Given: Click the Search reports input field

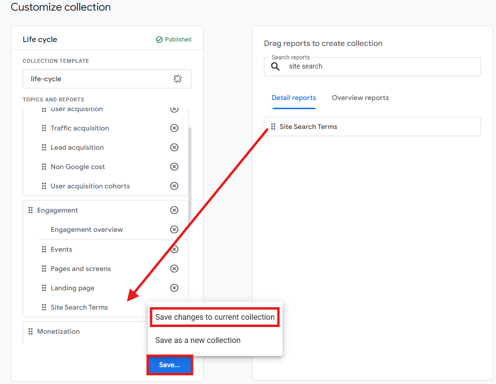Looking at the screenshot, I should [x=372, y=67].
